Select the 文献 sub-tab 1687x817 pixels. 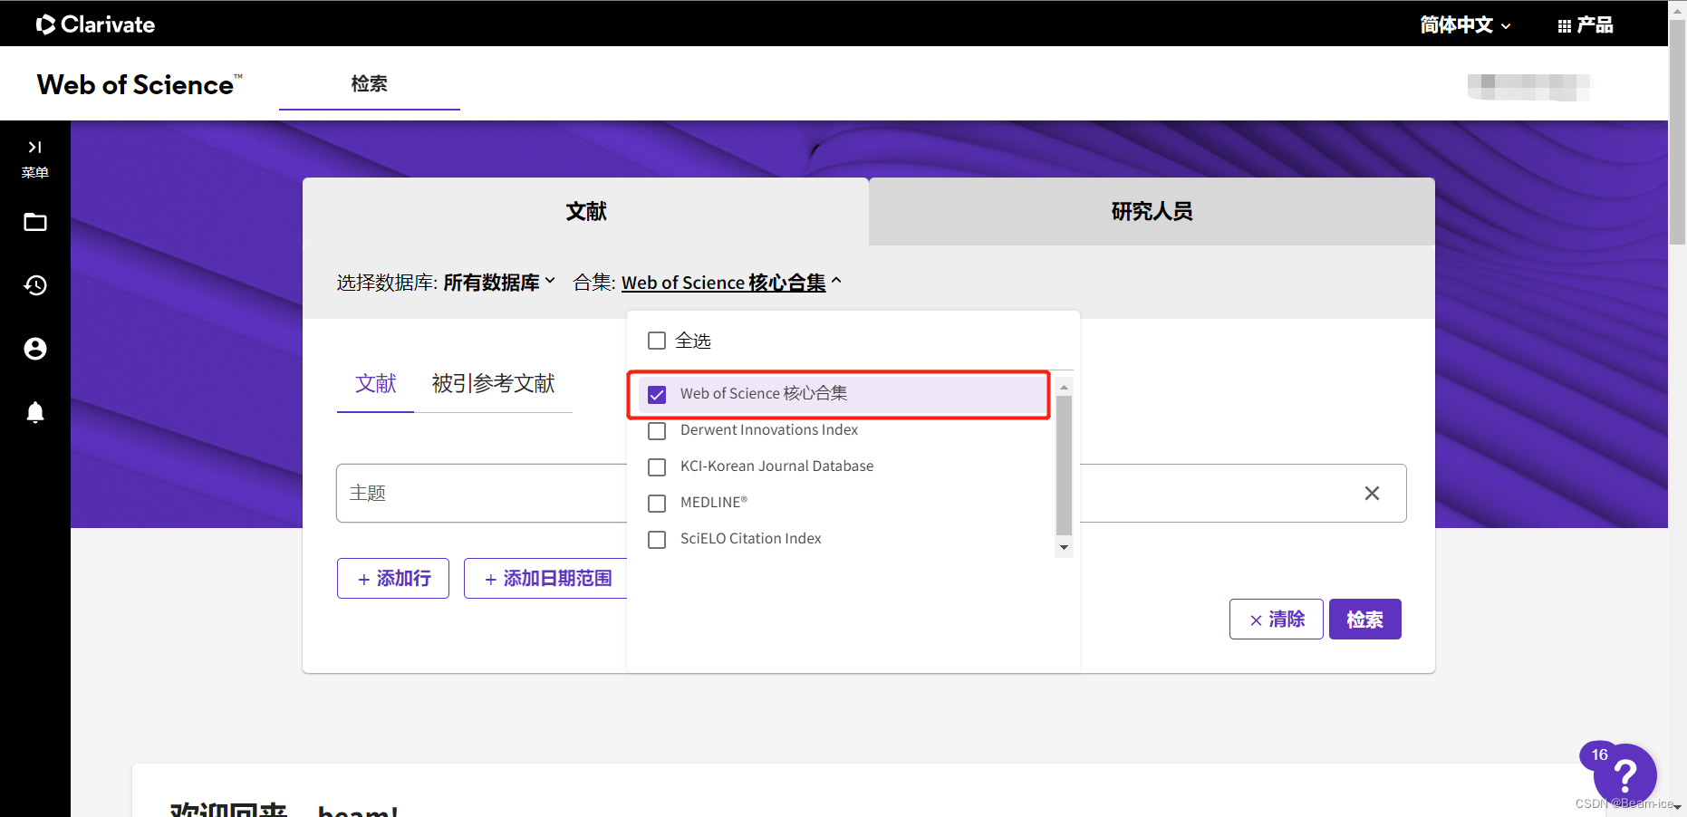point(375,384)
